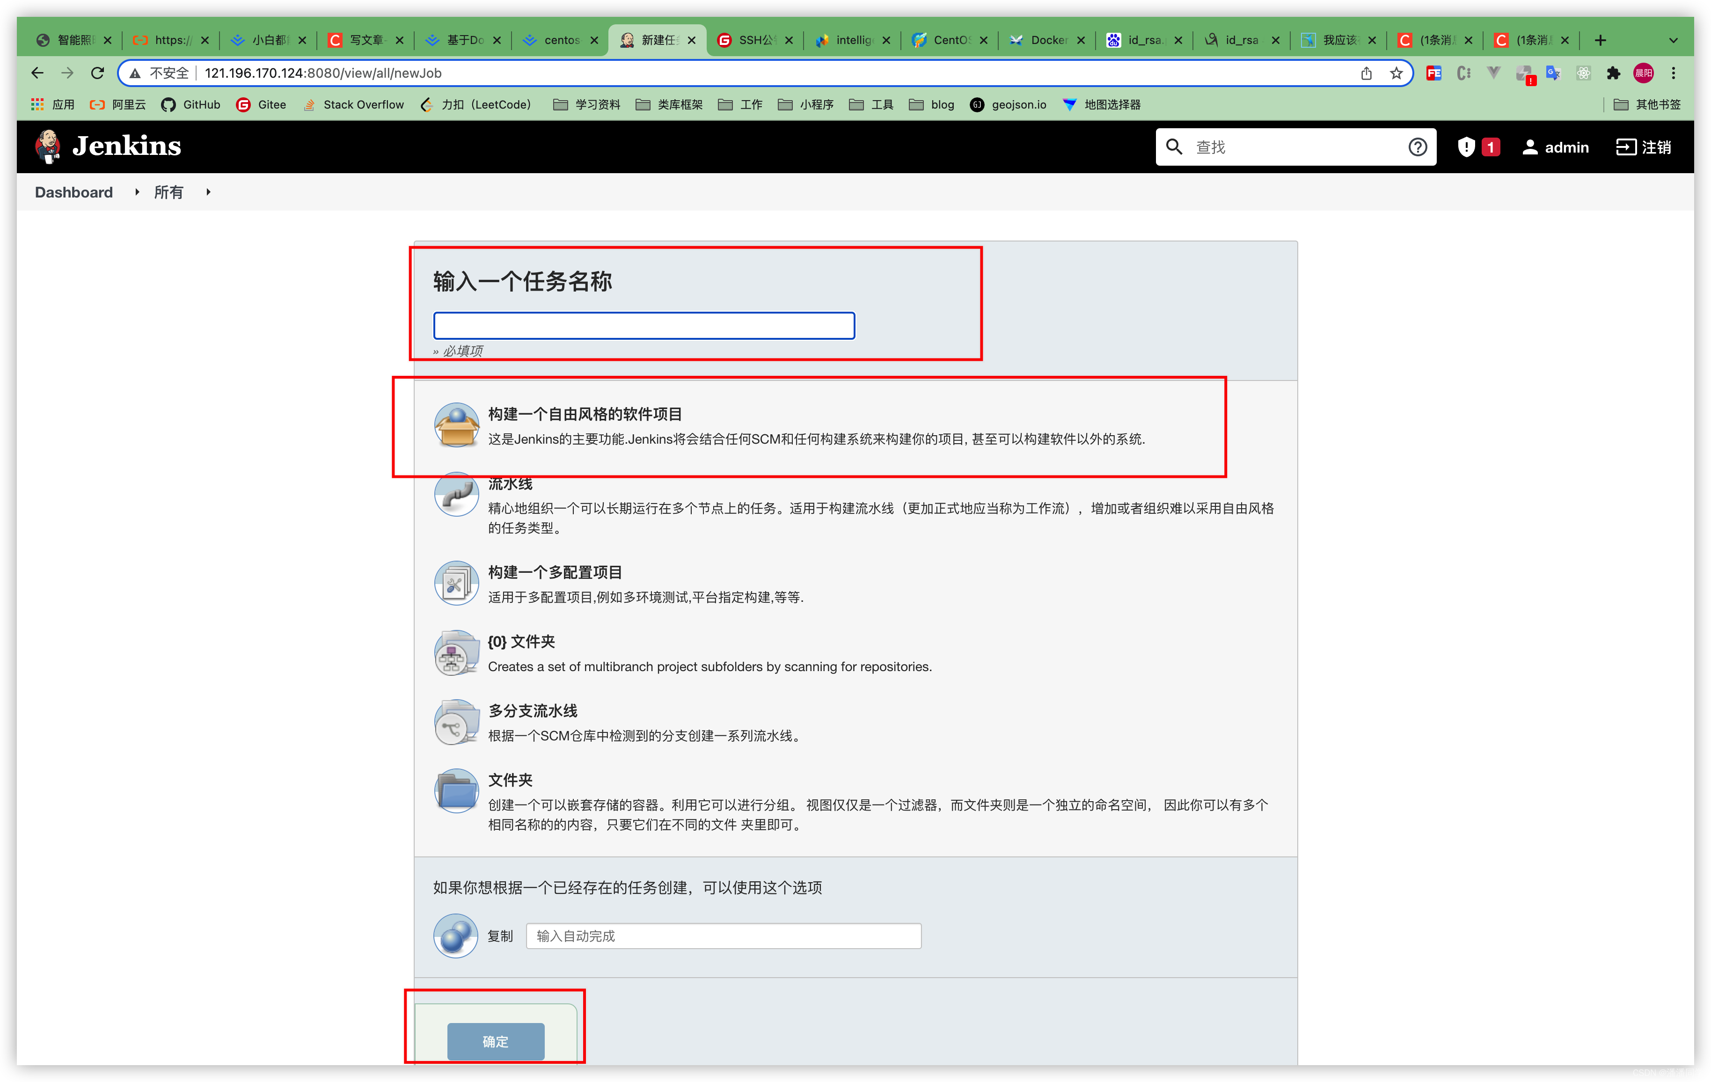Click the Jenkins 查找 search box
1711x1082 pixels.
coord(1295,147)
